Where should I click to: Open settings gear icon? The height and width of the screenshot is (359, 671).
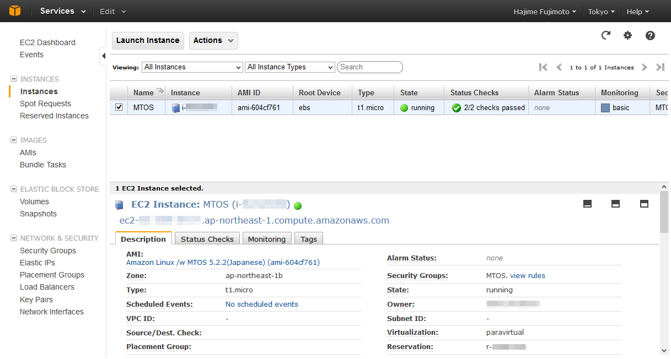(x=627, y=35)
